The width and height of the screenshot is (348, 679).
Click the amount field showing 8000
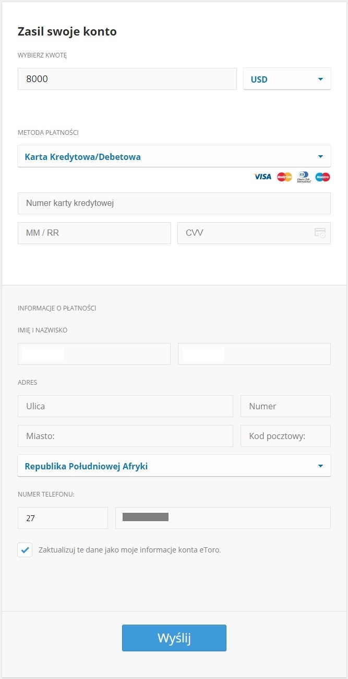pyautogui.click(x=127, y=78)
